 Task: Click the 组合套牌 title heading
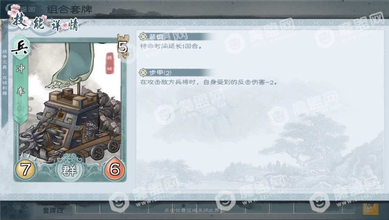click(70, 10)
